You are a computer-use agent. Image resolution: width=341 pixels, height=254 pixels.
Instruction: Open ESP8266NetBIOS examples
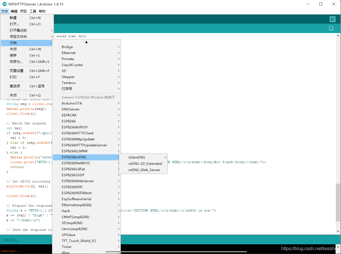(x=87, y=163)
